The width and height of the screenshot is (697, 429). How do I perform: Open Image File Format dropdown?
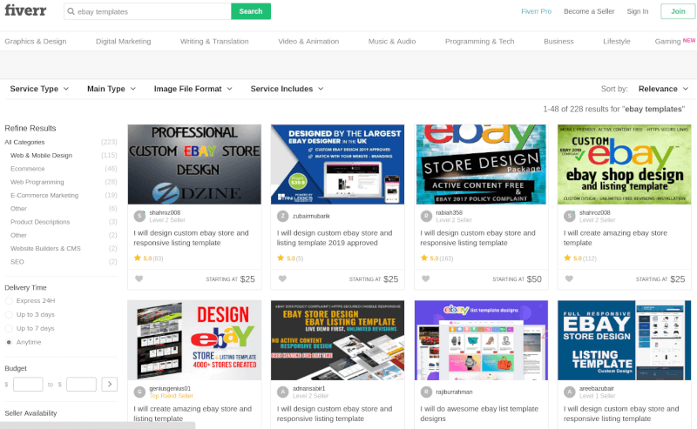point(193,89)
